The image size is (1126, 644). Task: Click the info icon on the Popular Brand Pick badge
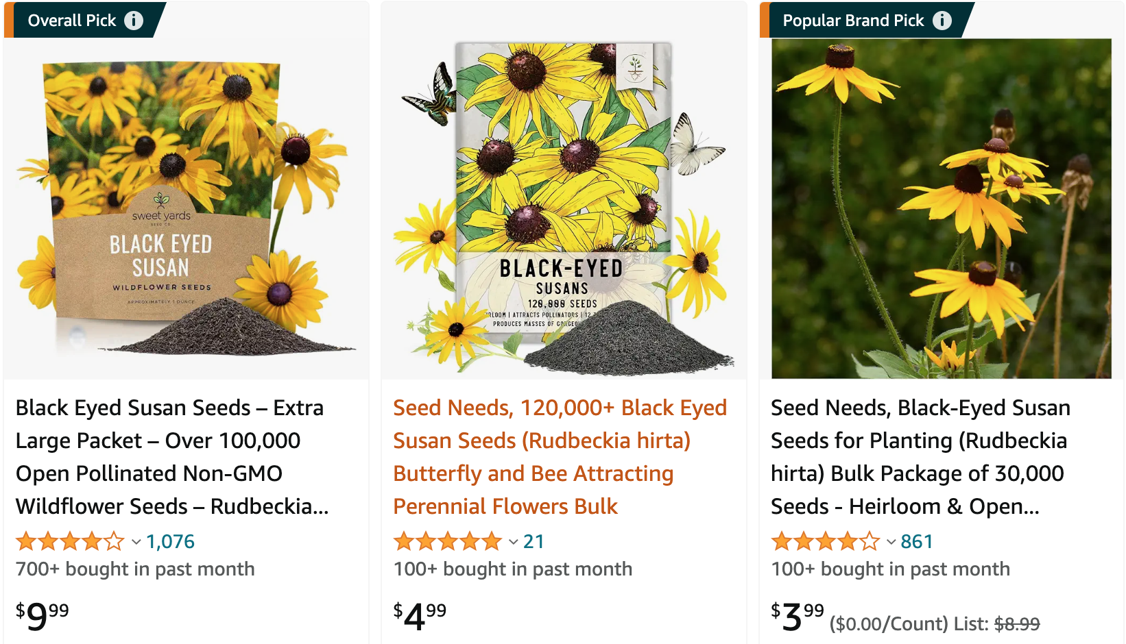click(943, 20)
